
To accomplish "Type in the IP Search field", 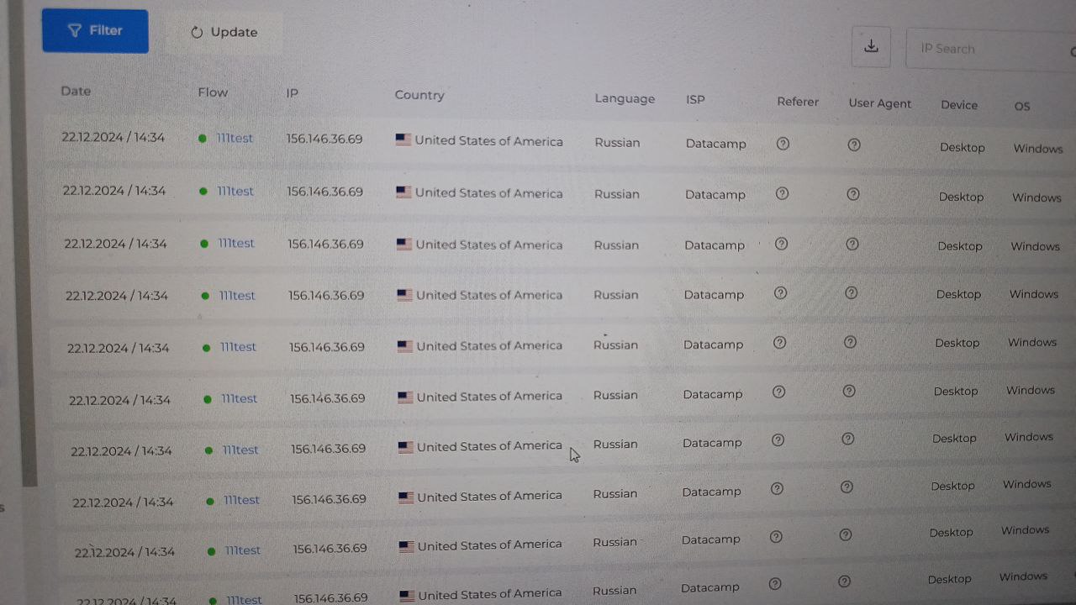I will click(x=984, y=49).
